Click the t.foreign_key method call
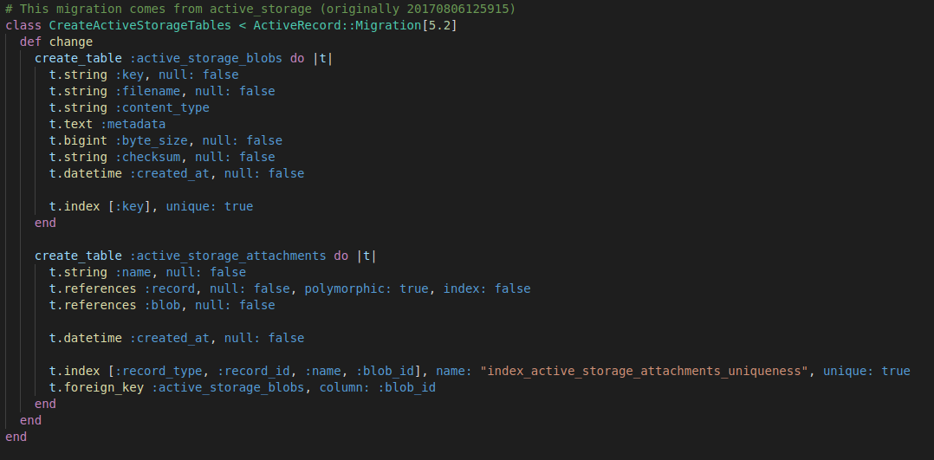 [x=96, y=387]
